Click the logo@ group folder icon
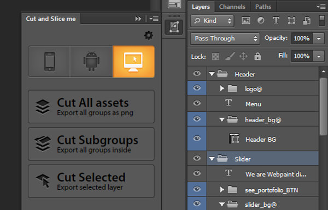328x210 pixels. pos(232,88)
